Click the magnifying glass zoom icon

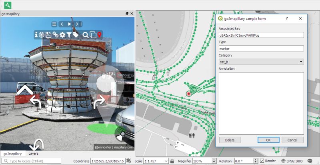(x=86, y=35)
